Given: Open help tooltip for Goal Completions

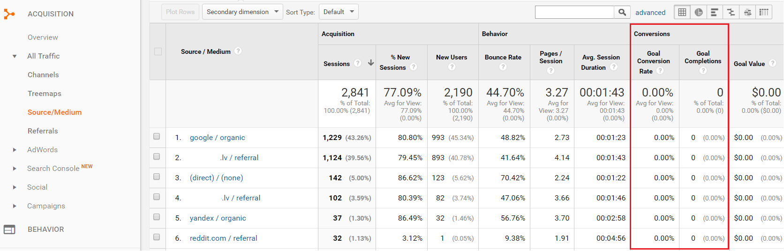Looking at the screenshot, I should 703,71.
